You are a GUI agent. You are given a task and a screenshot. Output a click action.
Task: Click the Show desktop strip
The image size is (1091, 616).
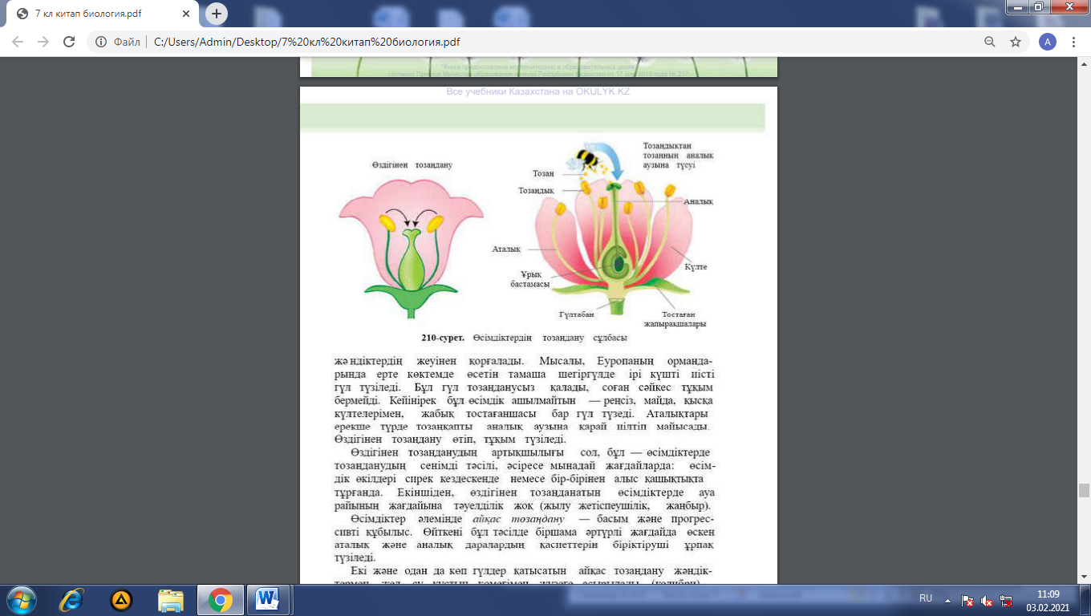click(x=1085, y=600)
